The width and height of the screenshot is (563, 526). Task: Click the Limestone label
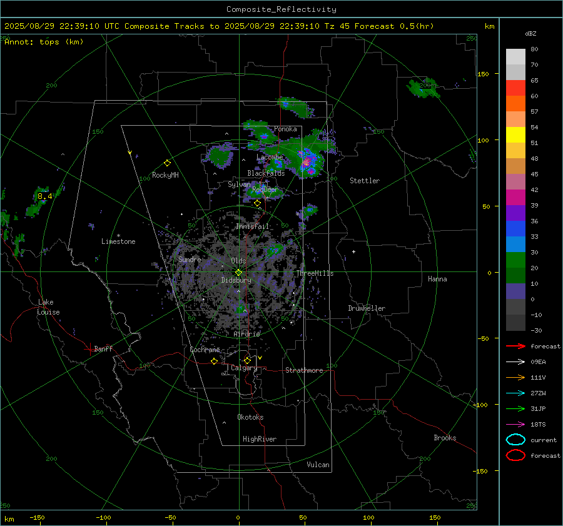click(118, 241)
